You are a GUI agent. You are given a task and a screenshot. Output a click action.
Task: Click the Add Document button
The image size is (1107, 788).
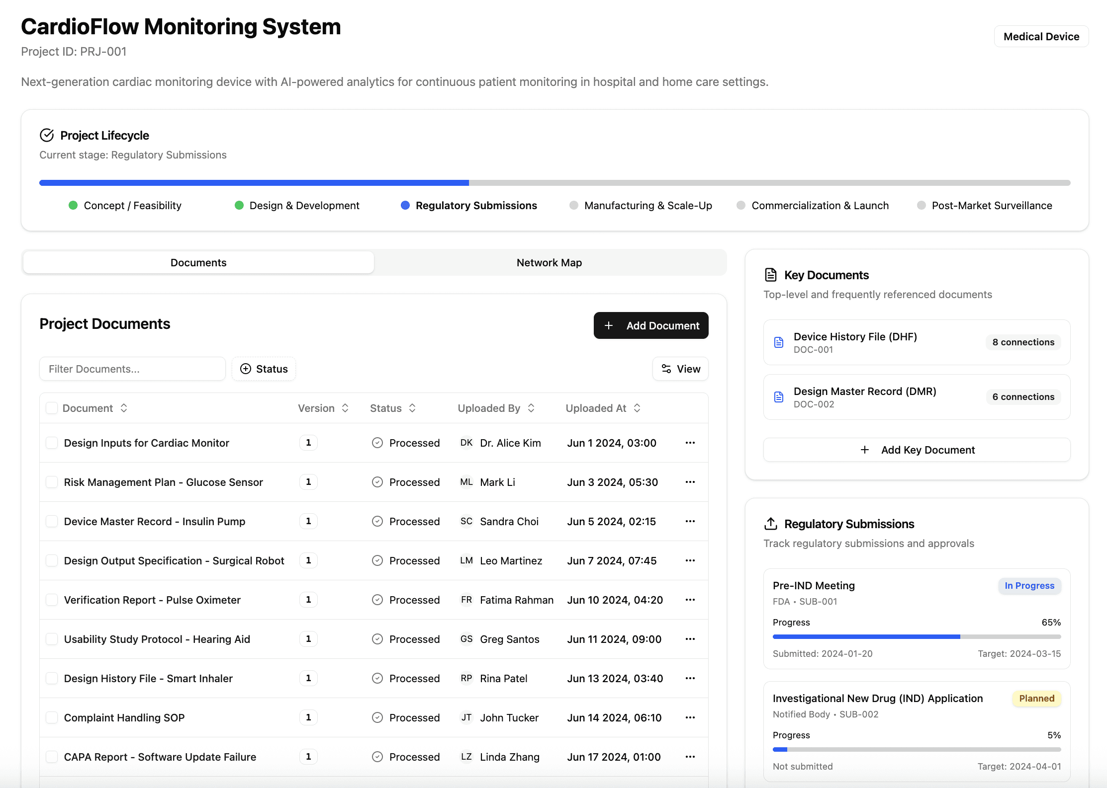[x=650, y=325]
